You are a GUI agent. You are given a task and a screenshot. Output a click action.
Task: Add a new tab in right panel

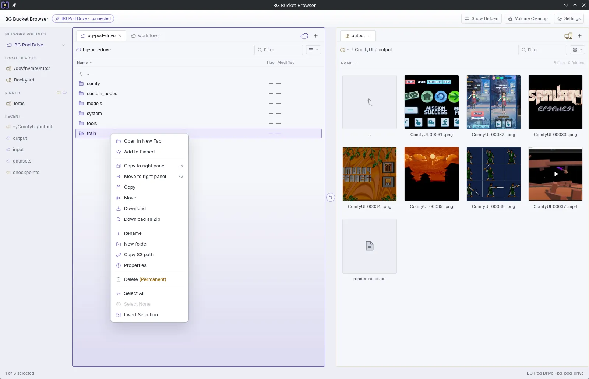(x=580, y=36)
